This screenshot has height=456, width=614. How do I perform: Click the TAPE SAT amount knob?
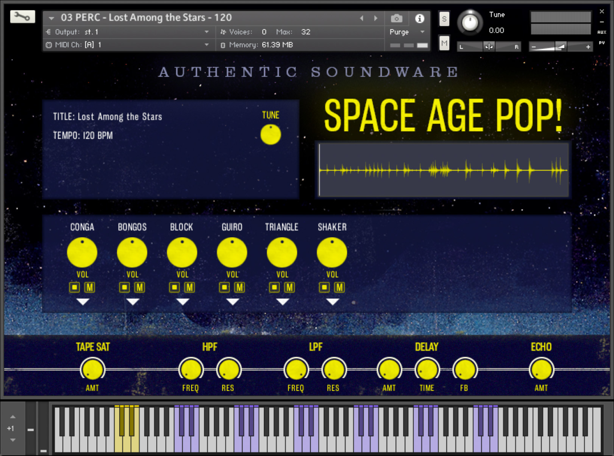coord(92,370)
